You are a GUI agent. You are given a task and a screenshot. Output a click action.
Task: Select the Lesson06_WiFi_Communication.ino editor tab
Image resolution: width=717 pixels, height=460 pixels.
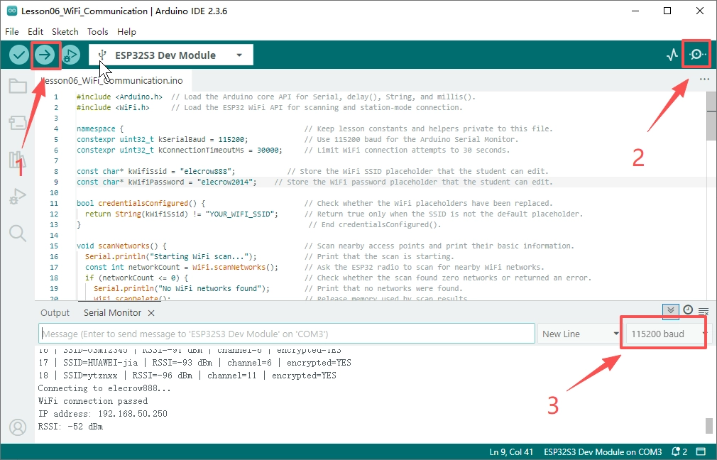(113, 80)
